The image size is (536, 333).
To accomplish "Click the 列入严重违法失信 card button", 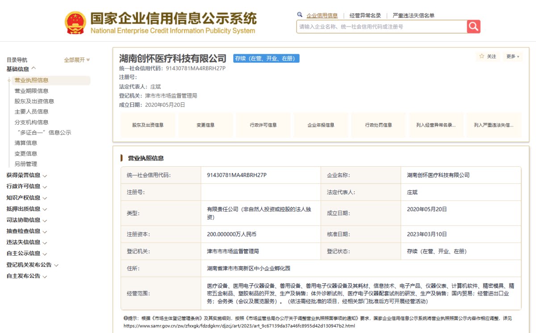I will coord(494,125).
